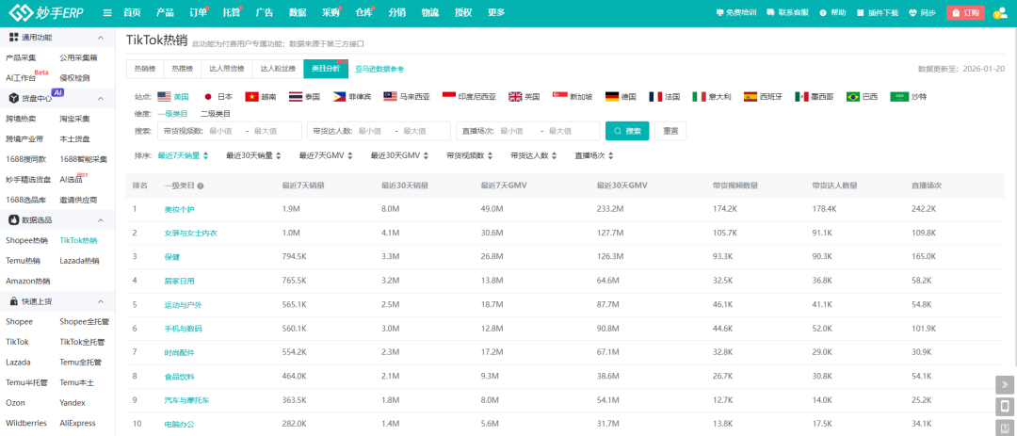The width and height of the screenshot is (1017, 436).
Task: Open the 物流 top menu
Action: click(429, 13)
